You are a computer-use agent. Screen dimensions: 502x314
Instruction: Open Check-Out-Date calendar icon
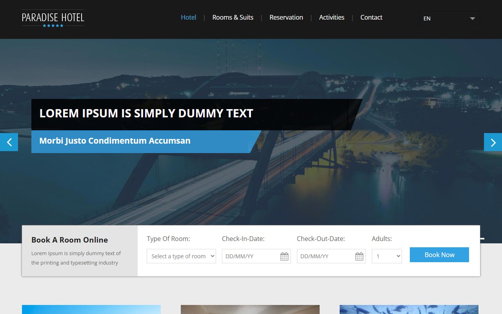(359, 256)
